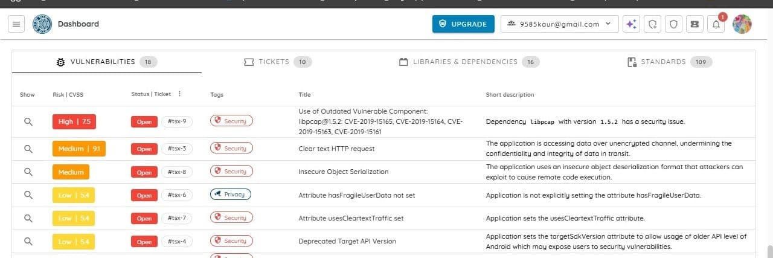Viewport: 773px width, 258px height.
Task: Click magnifier to show libpcap vulnerability
Action: pyautogui.click(x=28, y=121)
